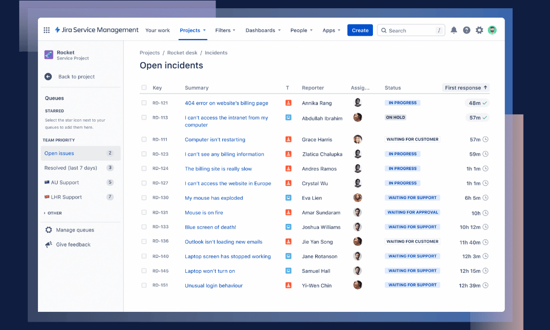Click the AU Support flag icon

[47, 183]
